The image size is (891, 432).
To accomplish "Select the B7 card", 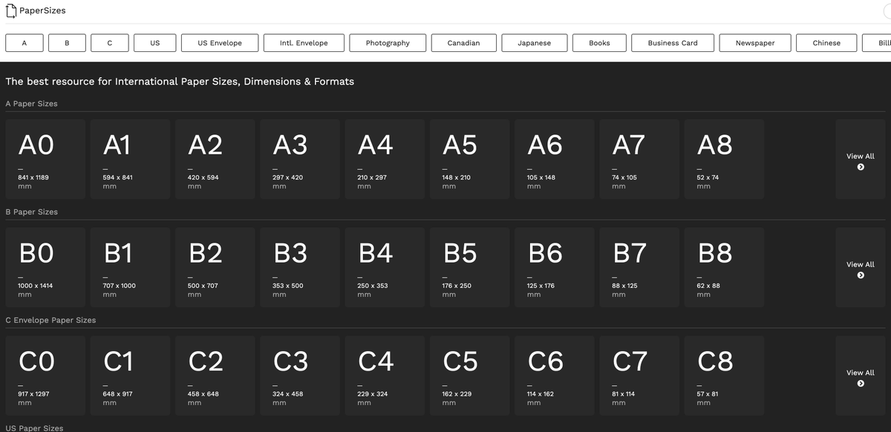I will (x=639, y=268).
